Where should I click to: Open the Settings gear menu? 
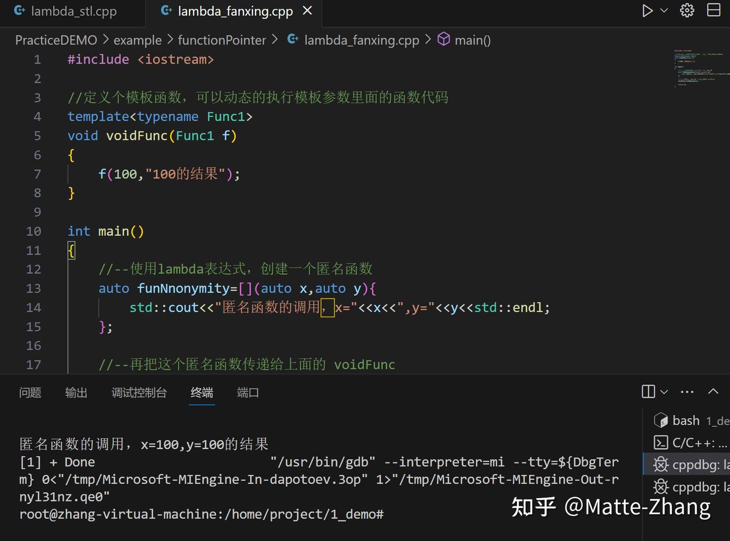pos(686,10)
